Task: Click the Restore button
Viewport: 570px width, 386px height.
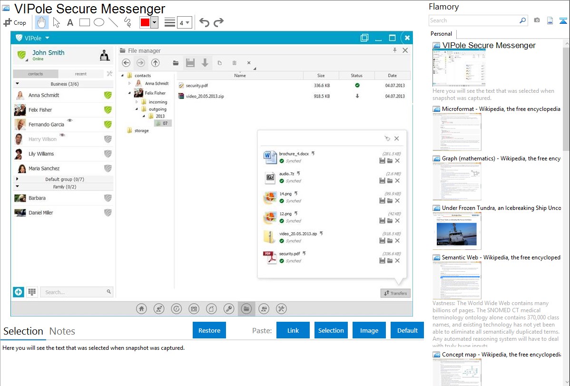Action: click(x=209, y=330)
